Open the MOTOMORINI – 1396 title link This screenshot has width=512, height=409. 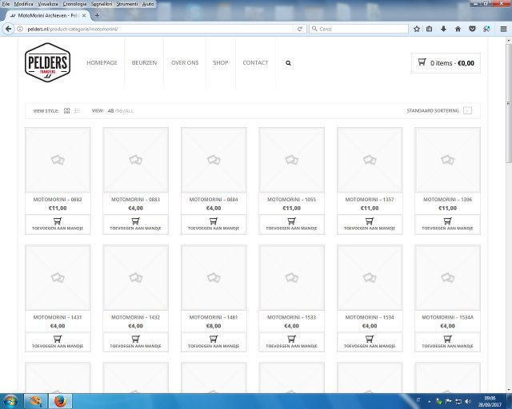click(x=448, y=199)
